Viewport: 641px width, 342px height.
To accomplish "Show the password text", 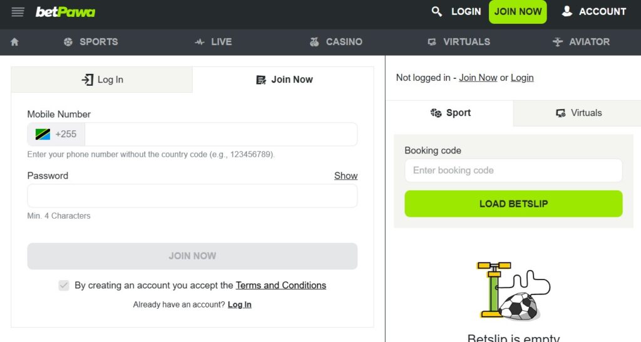I will click(346, 175).
